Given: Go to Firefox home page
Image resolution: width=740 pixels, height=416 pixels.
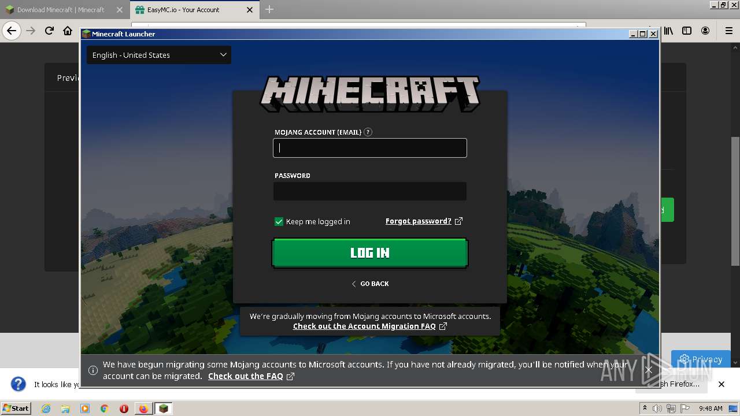Looking at the screenshot, I should pyautogui.click(x=68, y=31).
